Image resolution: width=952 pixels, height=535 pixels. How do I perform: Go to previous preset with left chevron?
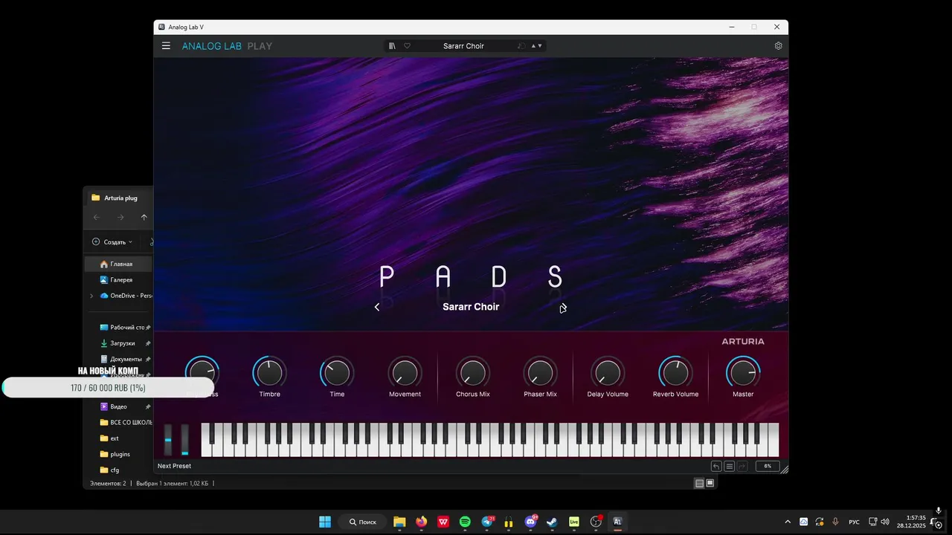377,307
